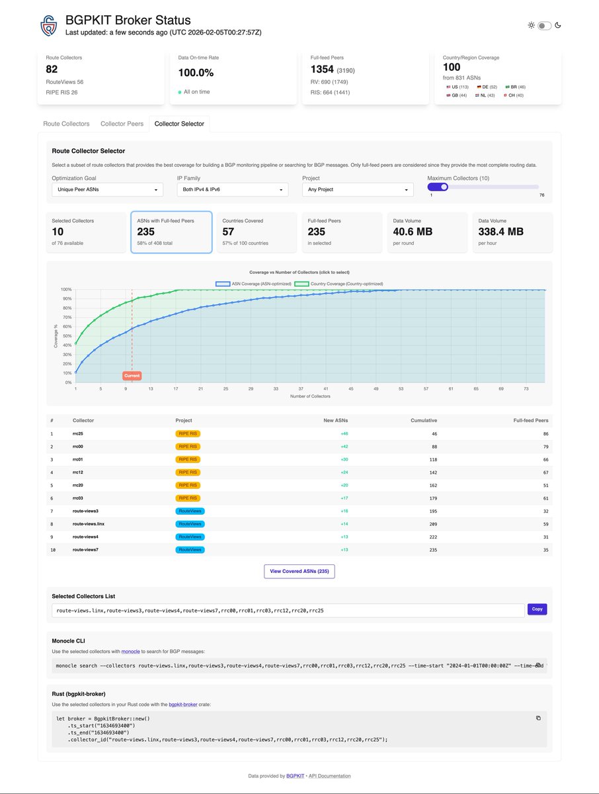Click the Collector column header
Viewport: 599px width, 794px height.
pyautogui.click(x=83, y=421)
